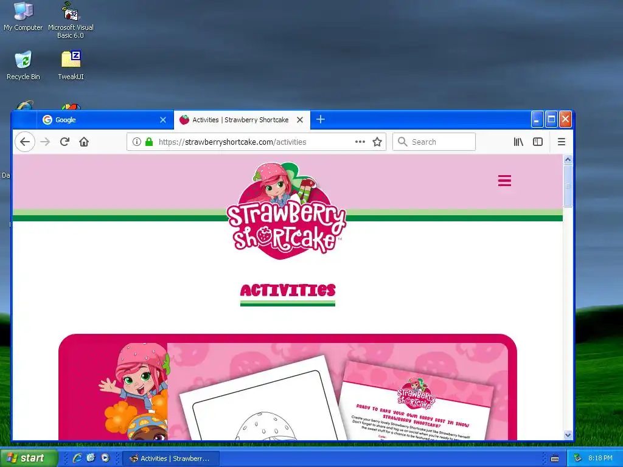Select the TweakUI desktop icon
The image size is (623, 467).
[x=71, y=66]
